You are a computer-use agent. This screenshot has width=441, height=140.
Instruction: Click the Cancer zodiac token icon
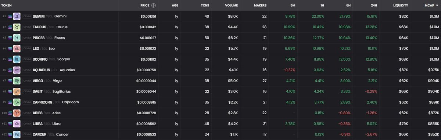coord(17,134)
